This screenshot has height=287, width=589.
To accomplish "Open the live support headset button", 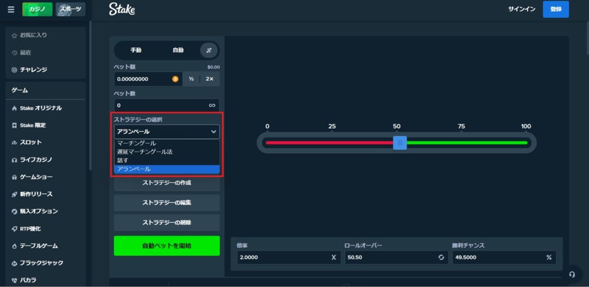I will pos(572,274).
